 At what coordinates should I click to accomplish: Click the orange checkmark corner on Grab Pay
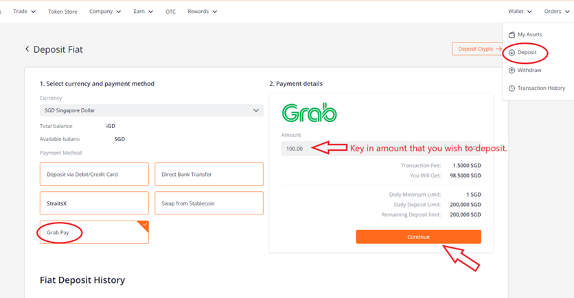point(144,225)
